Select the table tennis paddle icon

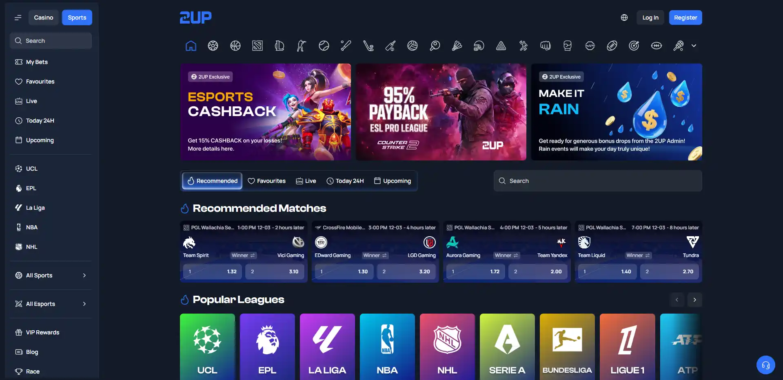[435, 46]
